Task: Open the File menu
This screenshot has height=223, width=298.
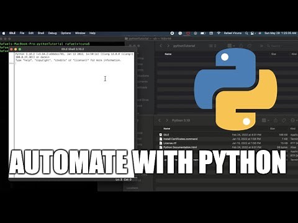Action: click(22, 33)
